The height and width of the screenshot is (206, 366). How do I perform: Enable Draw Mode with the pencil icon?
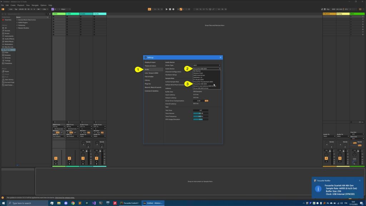(322, 9)
